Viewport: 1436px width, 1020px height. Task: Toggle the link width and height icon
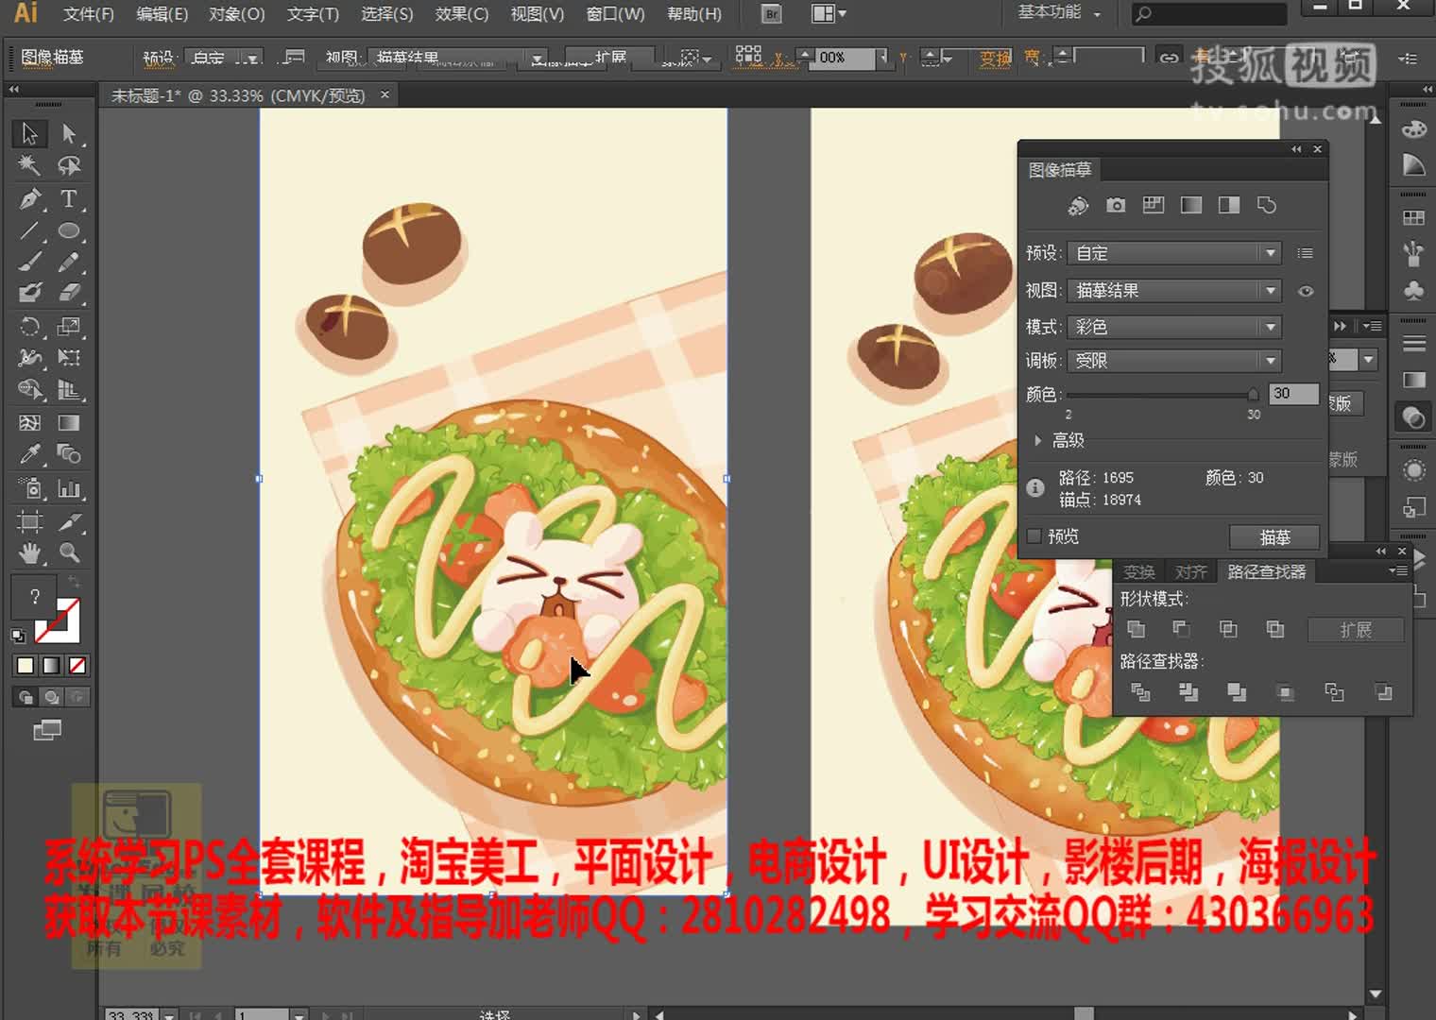pos(1169,58)
